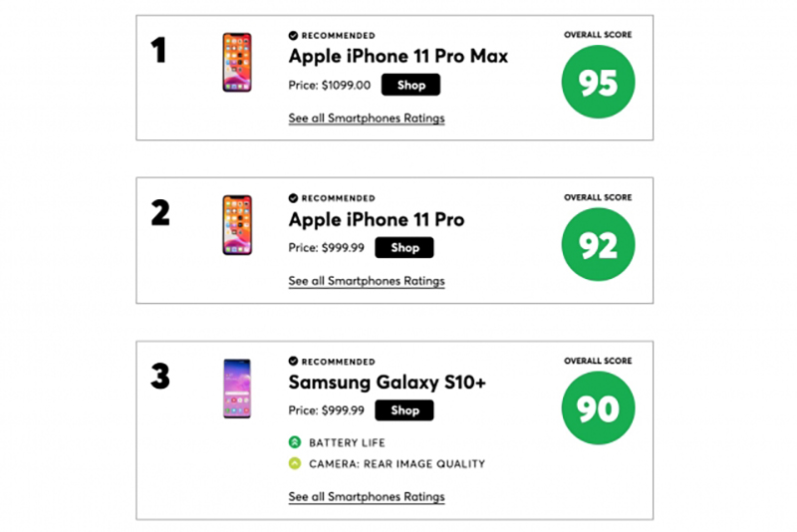
Task: Click the green 95 overall score circle
Action: click(x=598, y=83)
